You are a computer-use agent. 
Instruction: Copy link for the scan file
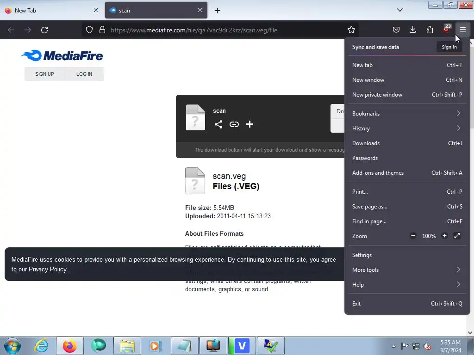tap(234, 124)
